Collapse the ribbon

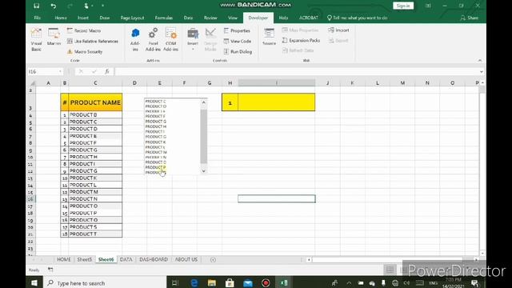point(480,61)
